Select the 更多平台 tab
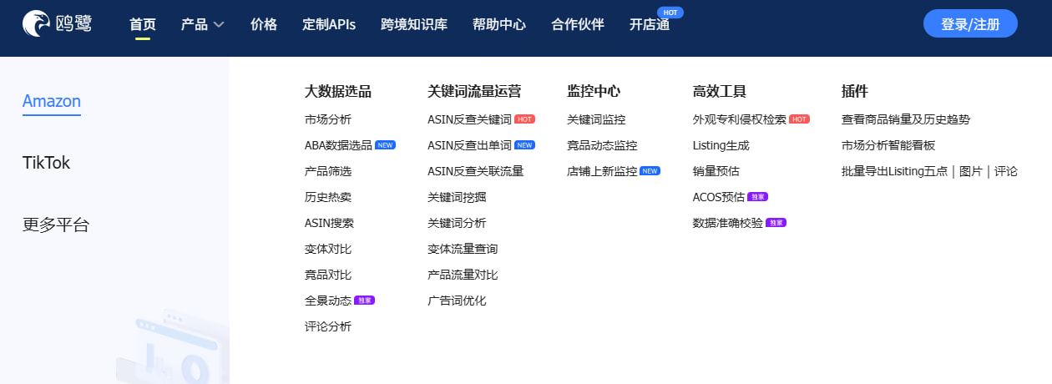 click(56, 225)
